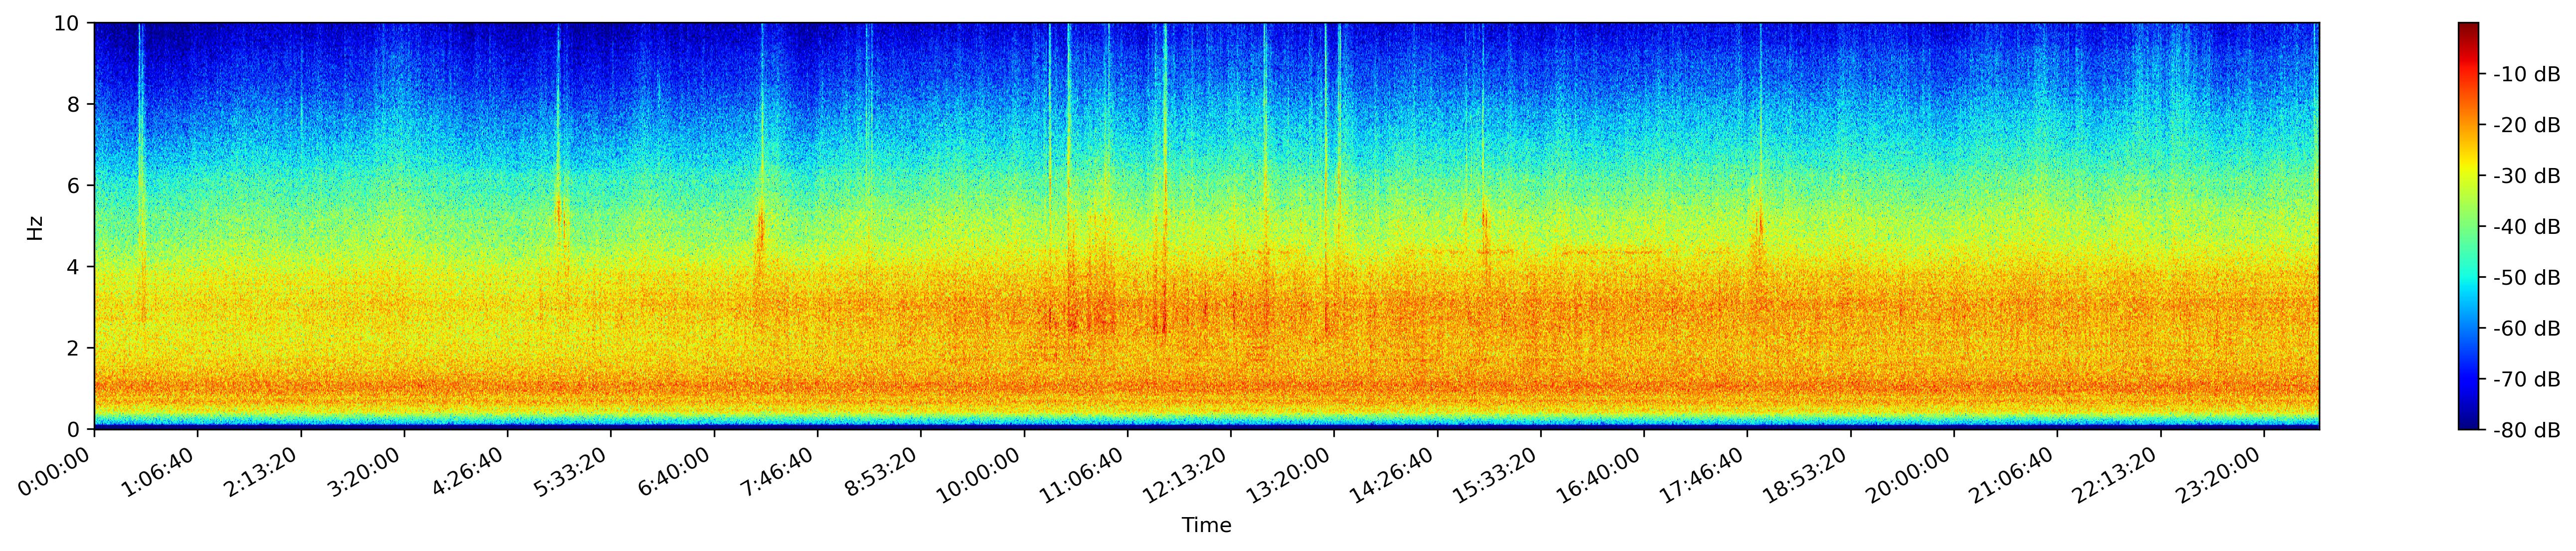This screenshot has width=2576, height=551.
Task: Select the -40 dB colorbar label
Action: click(2526, 227)
